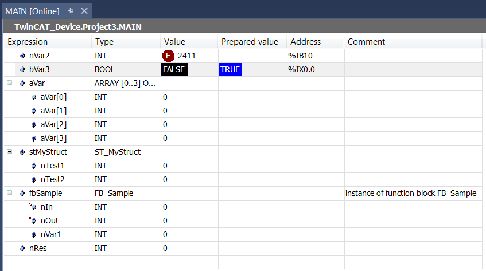Click the output variable icon beside nOut

33,220
